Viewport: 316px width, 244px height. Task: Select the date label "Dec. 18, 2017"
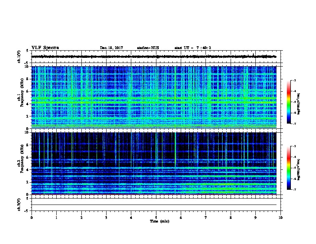point(111,48)
